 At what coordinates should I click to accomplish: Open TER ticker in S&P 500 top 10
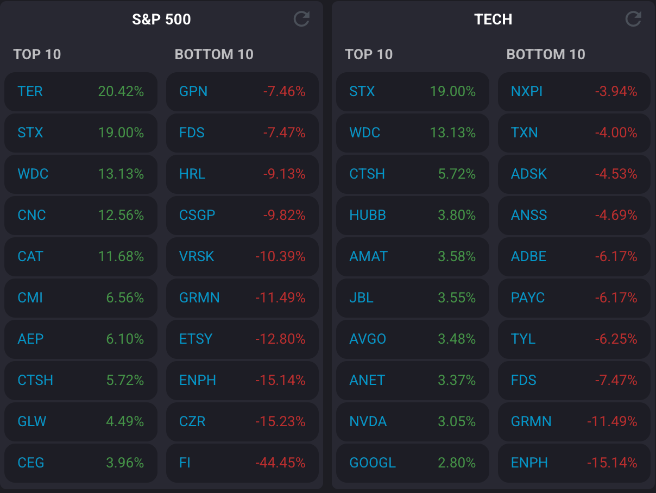tap(30, 92)
